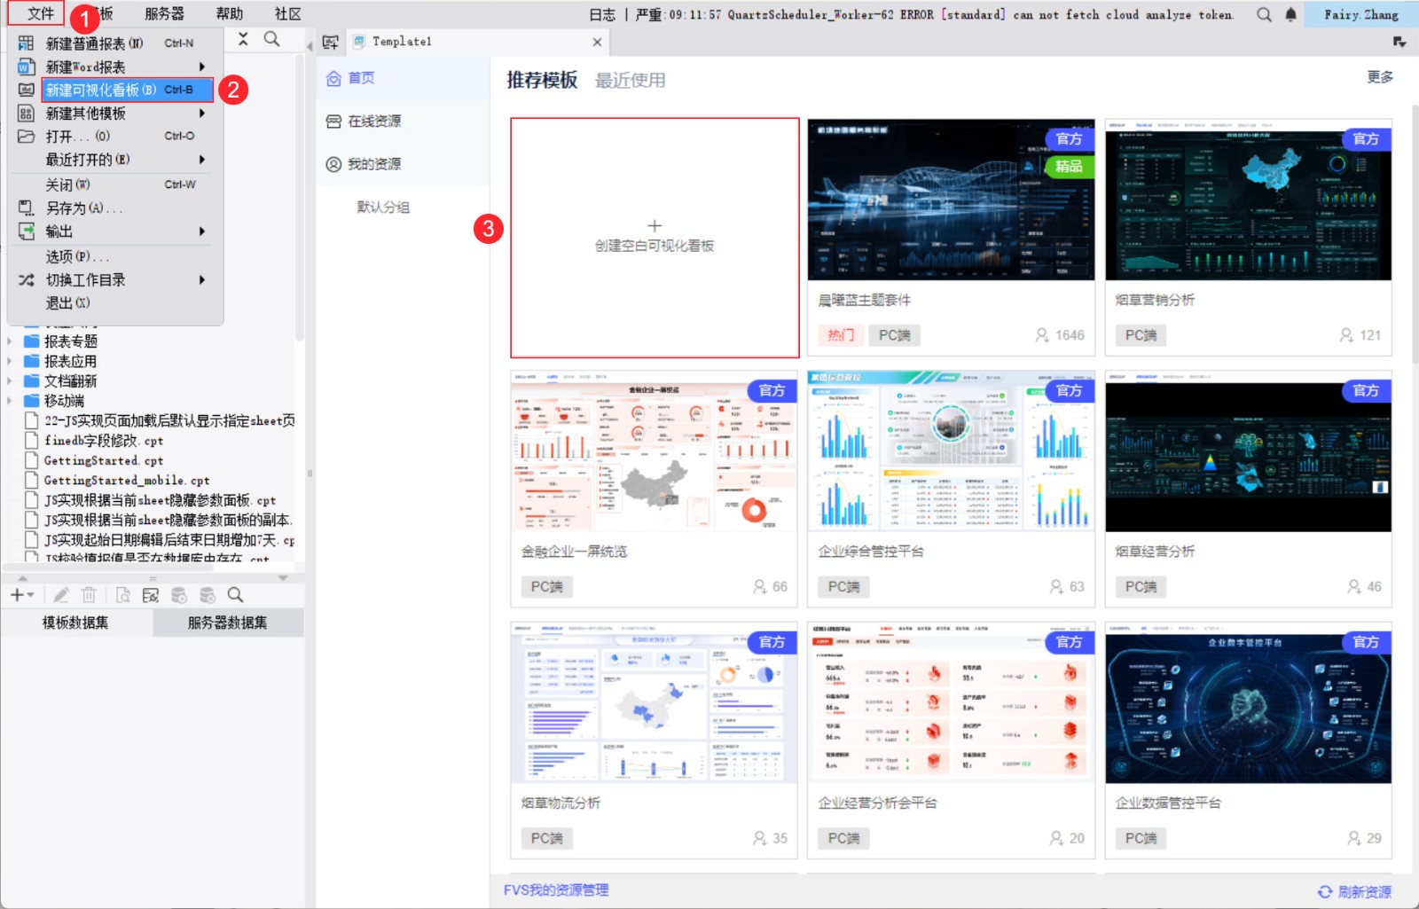The image size is (1419, 909).
Task: Click the up arrow above the dataset toolbar
Action: point(23,578)
